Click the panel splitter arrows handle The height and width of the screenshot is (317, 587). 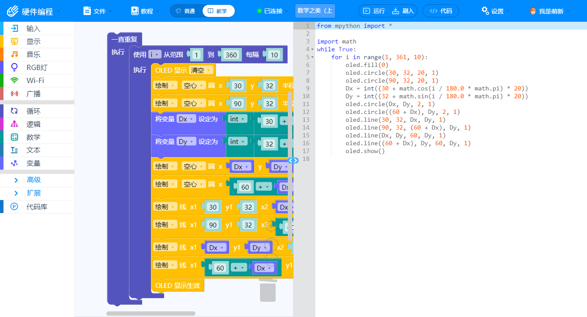tap(293, 160)
